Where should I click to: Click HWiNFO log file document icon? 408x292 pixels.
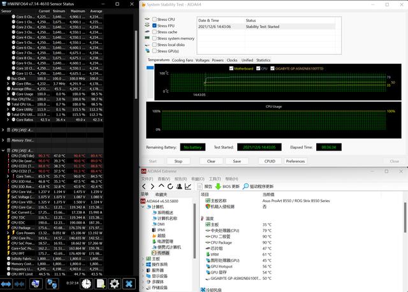(x=101, y=284)
